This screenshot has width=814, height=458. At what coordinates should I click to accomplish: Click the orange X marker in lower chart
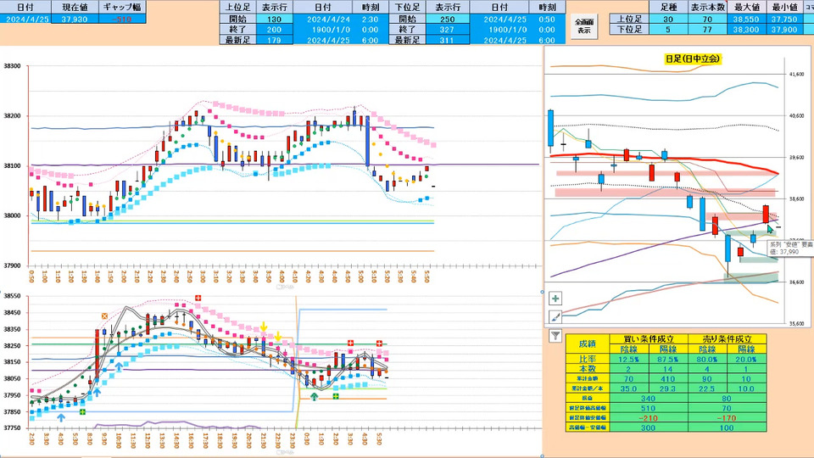[104, 316]
